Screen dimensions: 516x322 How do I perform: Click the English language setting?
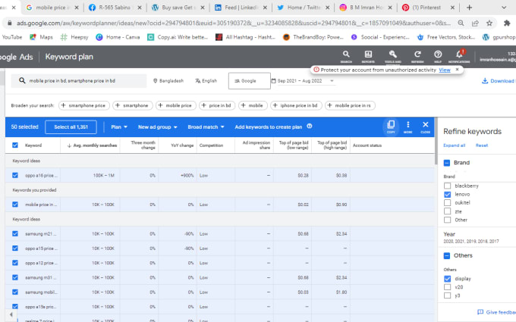click(x=206, y=81)
